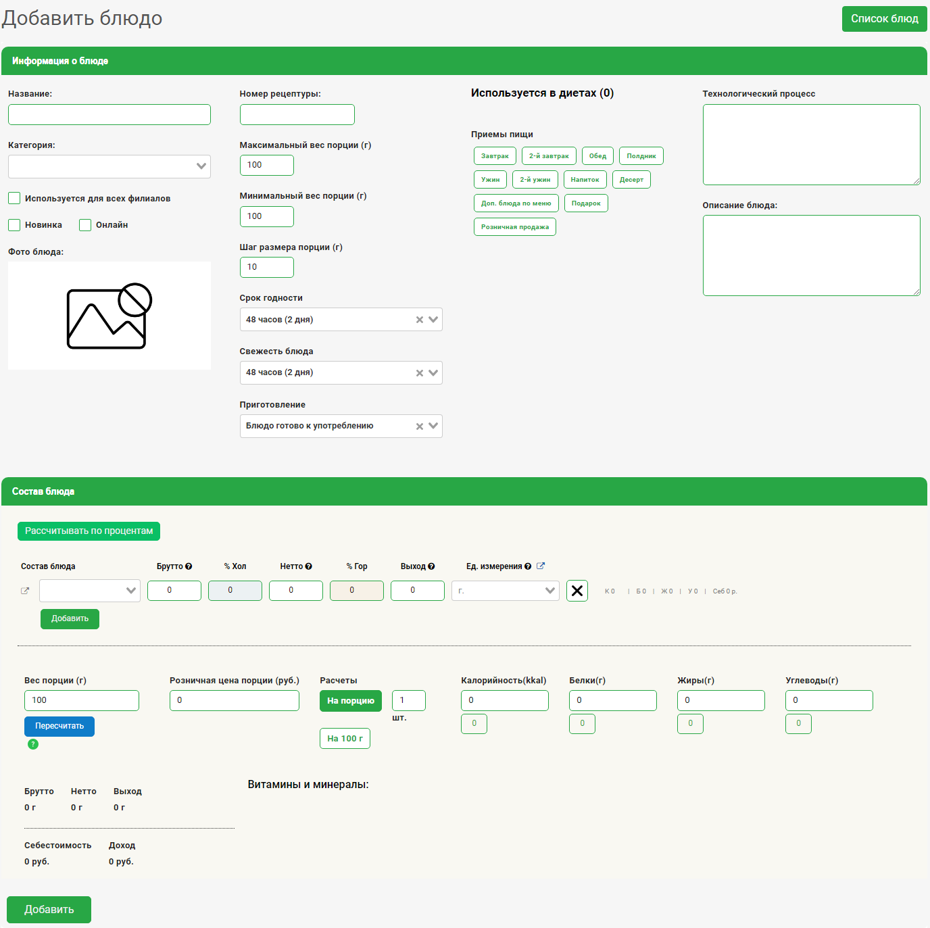The width and height of the screenshot is (930, 928).
Task: Click the Список блюд button
Action: [x=884, y=19]
